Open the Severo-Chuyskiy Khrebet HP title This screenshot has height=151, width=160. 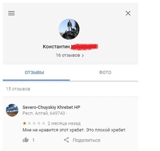tap(51, 107)
